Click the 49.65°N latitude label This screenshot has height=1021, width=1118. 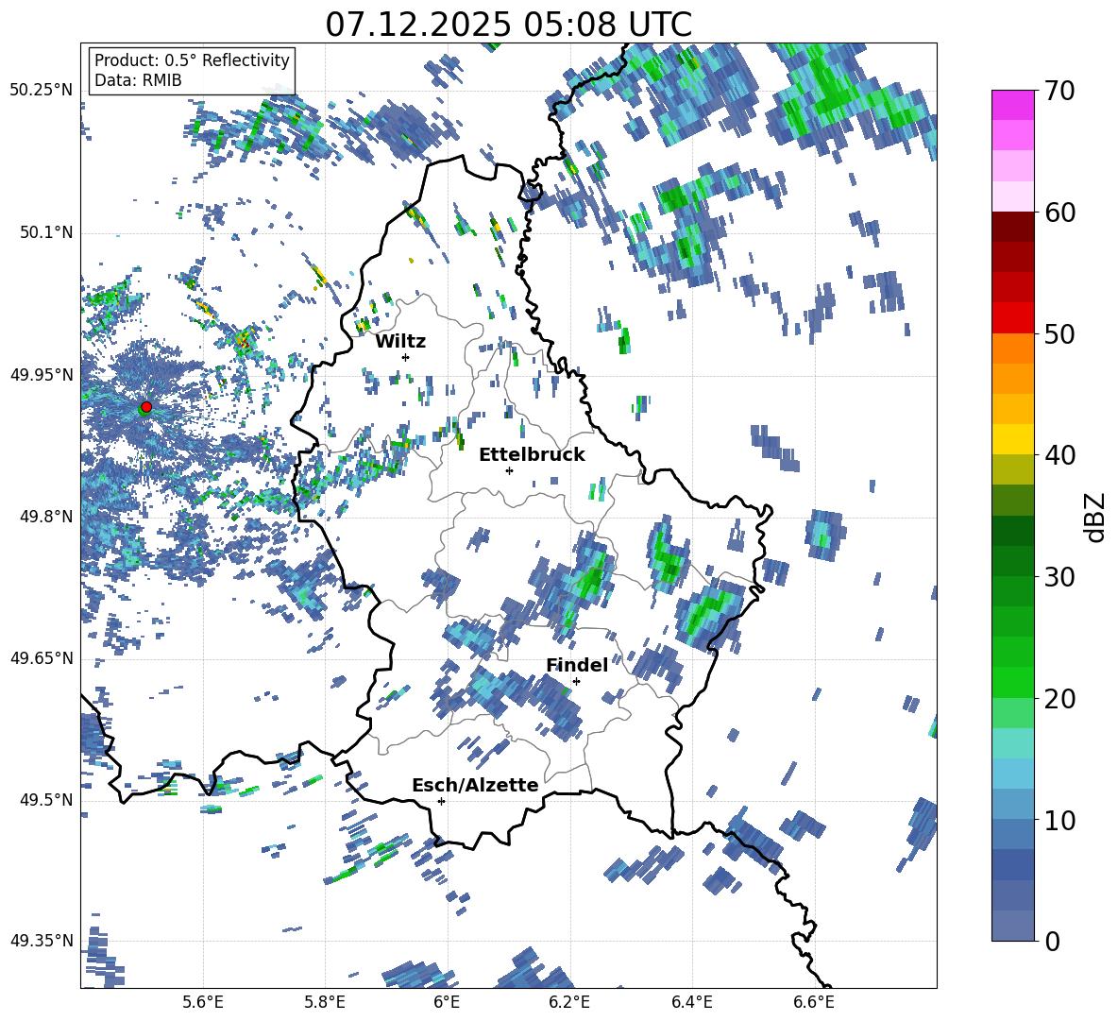click(42, 657)
